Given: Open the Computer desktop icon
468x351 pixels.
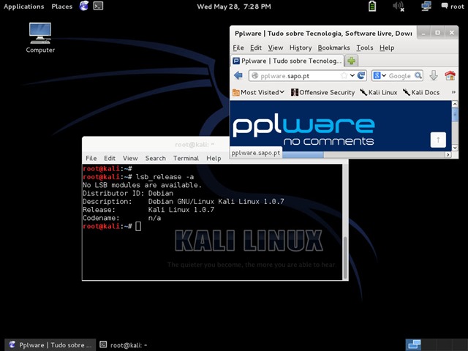Looking at the screenshot, I should coord(40,37).
